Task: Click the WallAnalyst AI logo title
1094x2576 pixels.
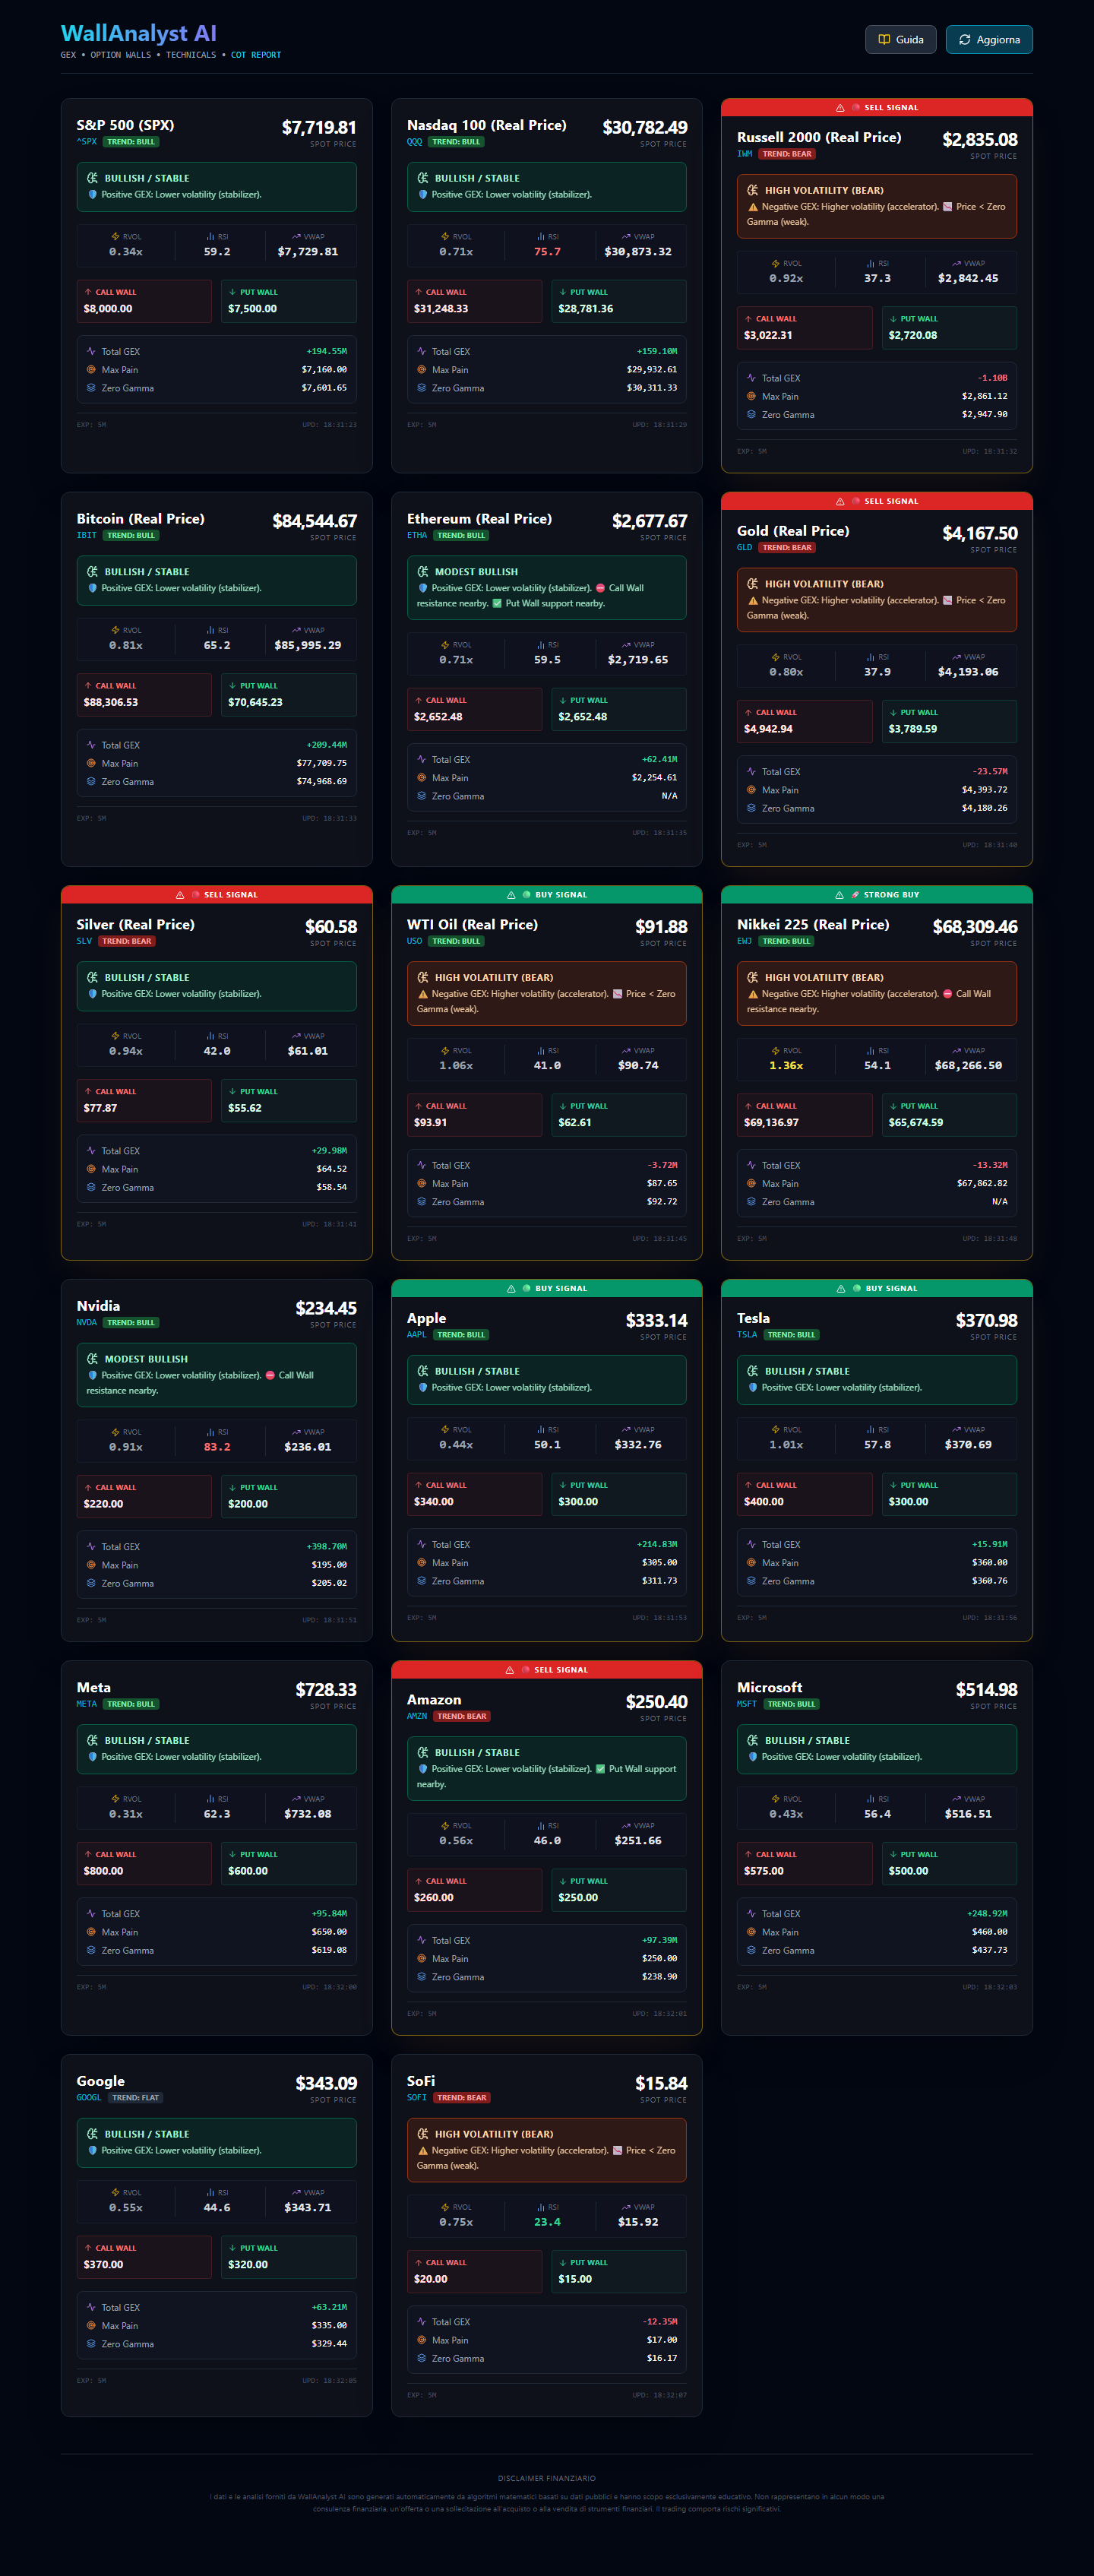Action: coord(138,34)
